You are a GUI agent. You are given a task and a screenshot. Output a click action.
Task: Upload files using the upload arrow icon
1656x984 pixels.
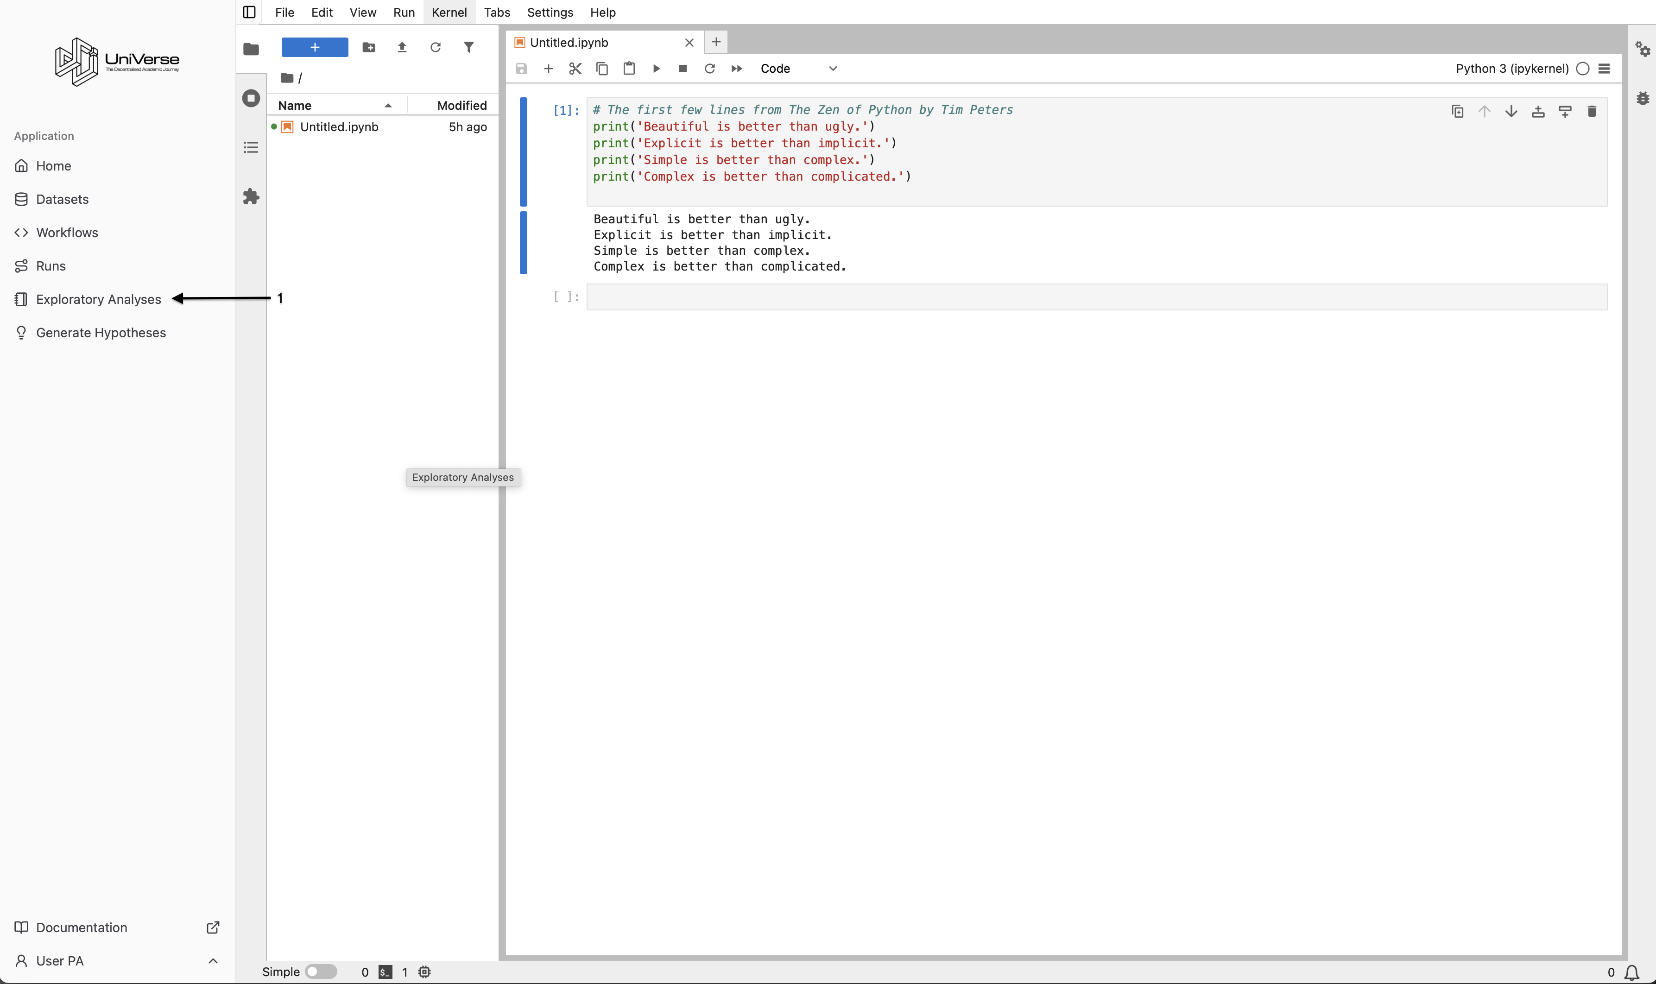click(x=402, y=47)
